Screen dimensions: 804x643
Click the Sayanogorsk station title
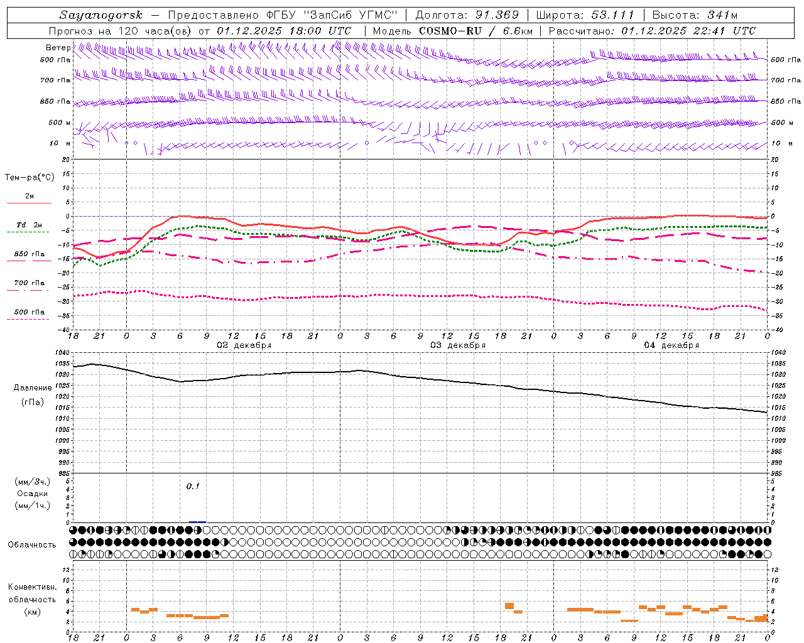(x=101, y=15)
